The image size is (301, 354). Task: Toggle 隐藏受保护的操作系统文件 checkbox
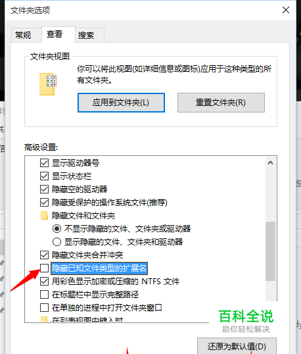pyautogui.click(x=44, y=202)
